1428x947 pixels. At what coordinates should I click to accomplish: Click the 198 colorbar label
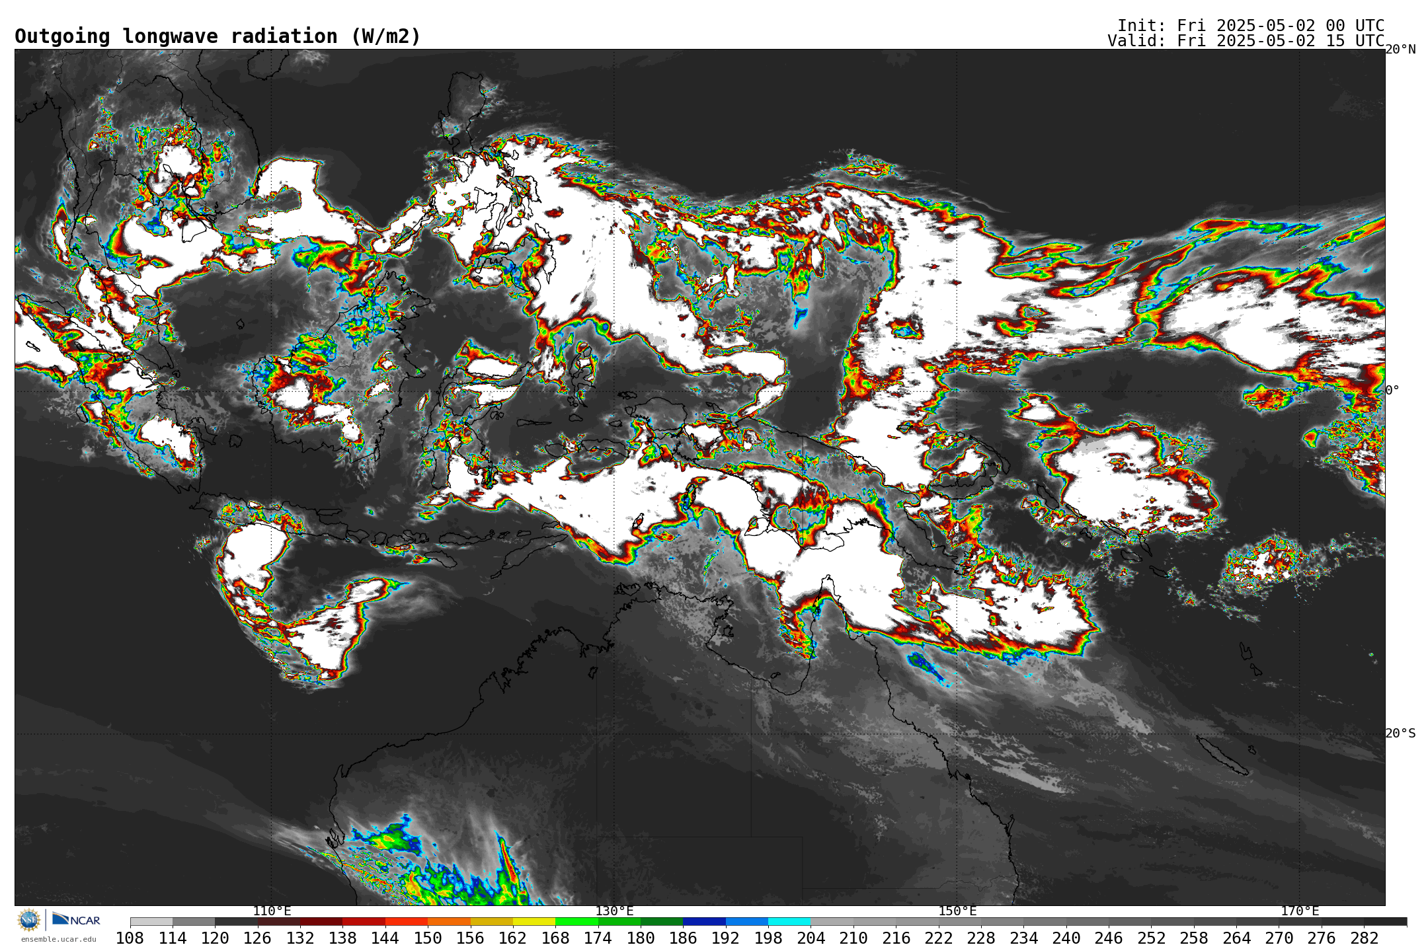pyautogui.click(x=768, y=938)
